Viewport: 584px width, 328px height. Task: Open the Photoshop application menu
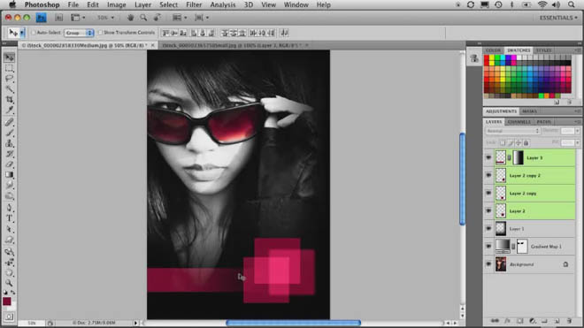(42, 4)
